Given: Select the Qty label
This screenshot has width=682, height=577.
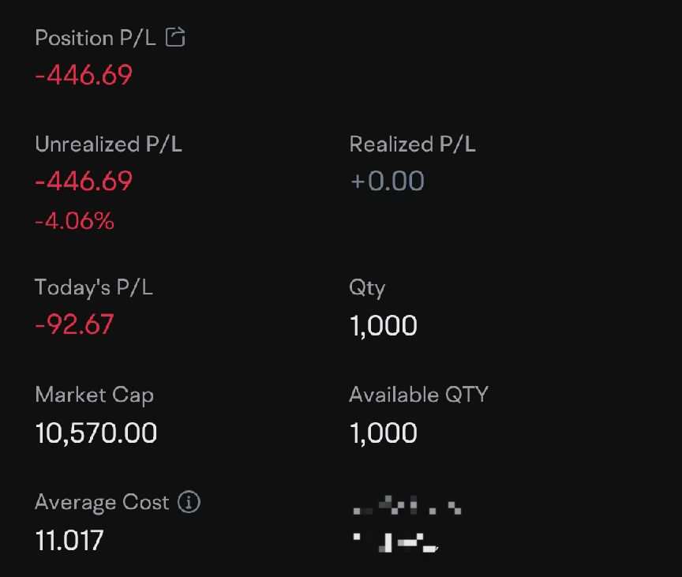Looking at the screenshot, I should tap(367, 289).
